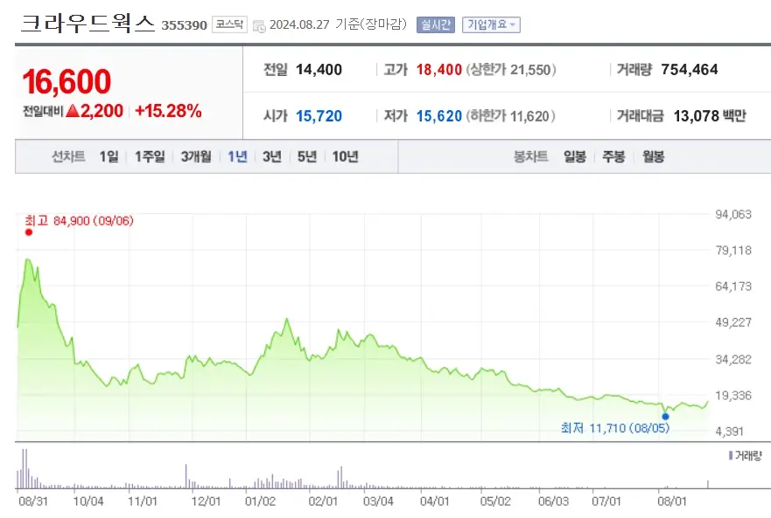Open the 기업개요 dropdown

489,24
